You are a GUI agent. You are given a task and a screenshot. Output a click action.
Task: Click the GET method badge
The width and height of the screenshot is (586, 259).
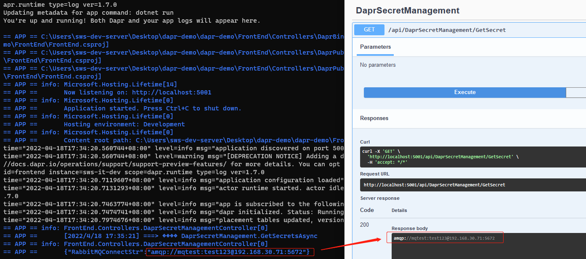369,30
